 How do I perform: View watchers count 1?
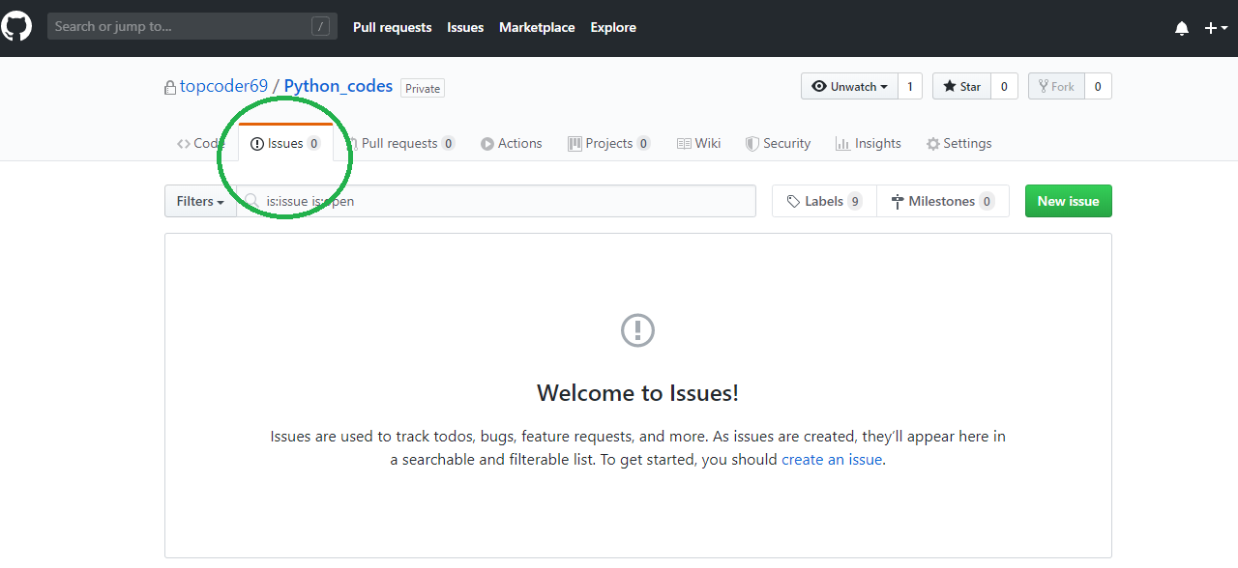click(x=910, y=86)
